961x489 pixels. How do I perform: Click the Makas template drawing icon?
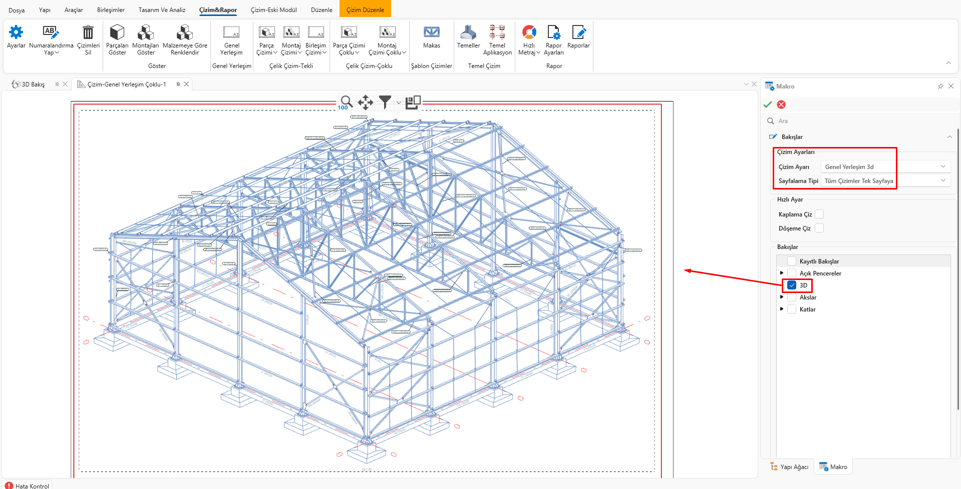431,33
